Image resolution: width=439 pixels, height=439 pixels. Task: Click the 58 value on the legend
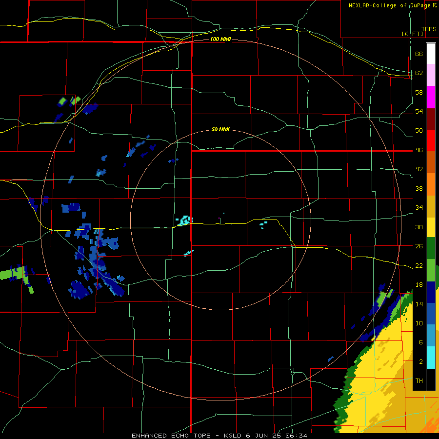click(x=419, y=92)
